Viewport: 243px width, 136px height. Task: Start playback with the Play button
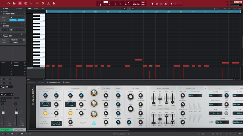(x=176, y=4)
